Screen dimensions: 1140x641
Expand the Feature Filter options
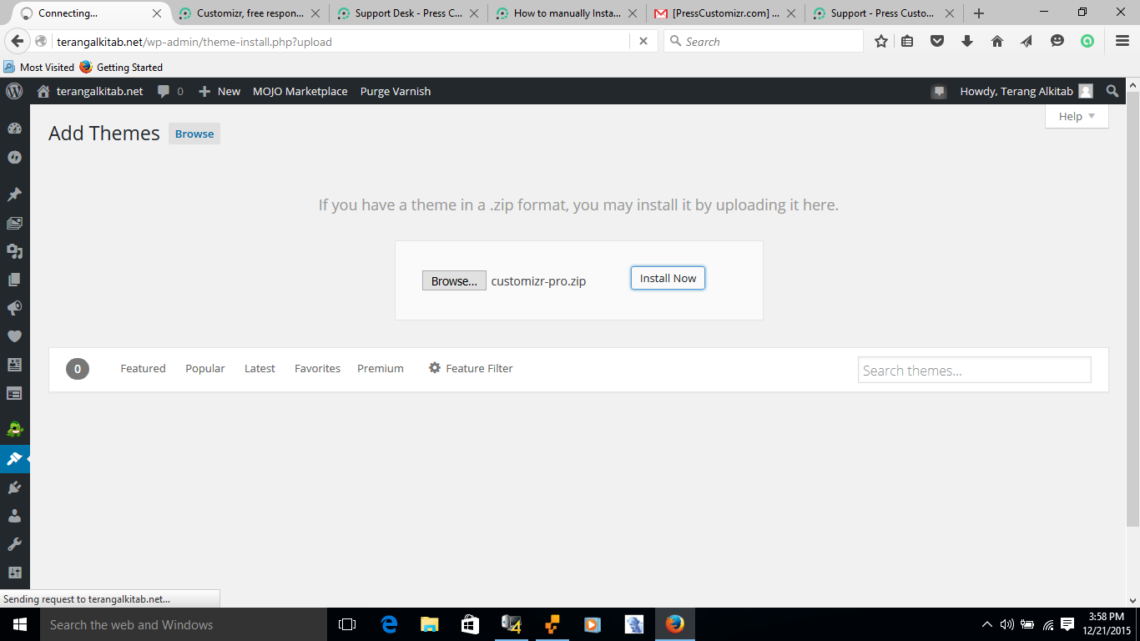(x=471, y=368)
